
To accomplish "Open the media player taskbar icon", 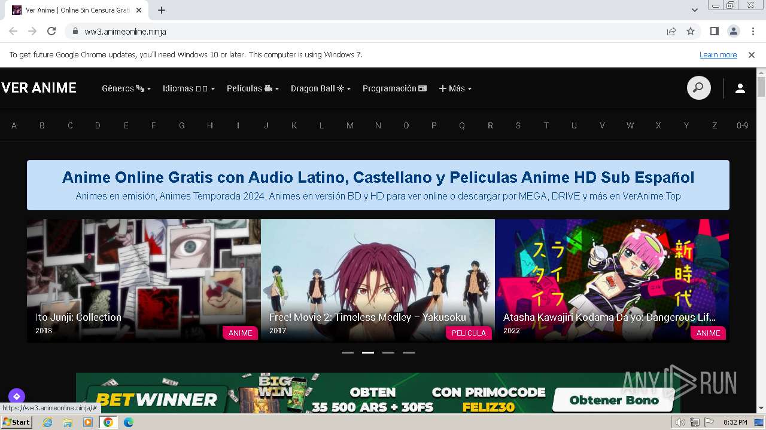I will [88, 422].
